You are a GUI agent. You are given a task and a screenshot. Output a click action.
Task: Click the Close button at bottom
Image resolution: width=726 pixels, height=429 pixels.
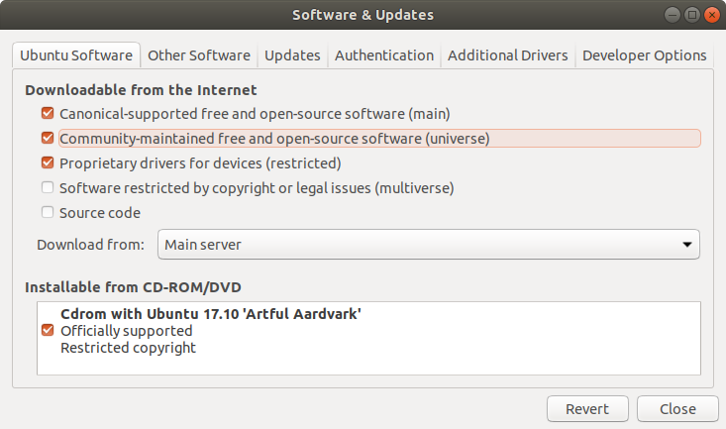point(677,408)
